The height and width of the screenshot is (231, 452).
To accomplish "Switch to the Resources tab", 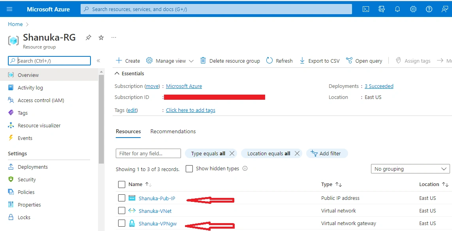I will click(128, 132).
